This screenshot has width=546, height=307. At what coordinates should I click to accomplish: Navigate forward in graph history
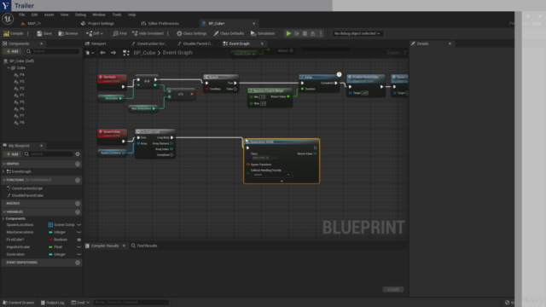point(113,53)
